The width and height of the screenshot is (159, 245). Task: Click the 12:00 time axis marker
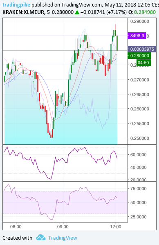click(x=116, y=227)
